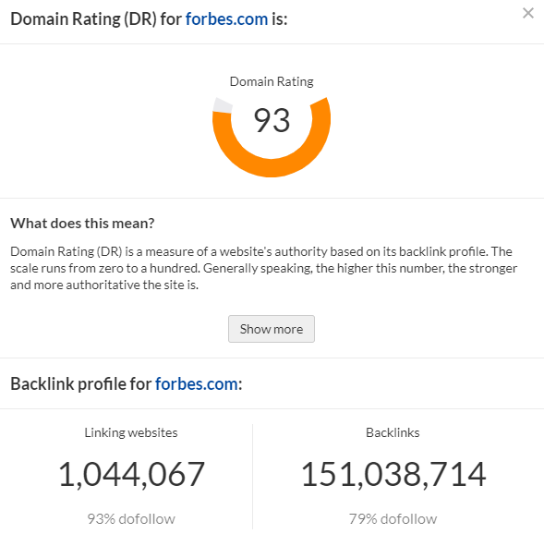Click the Domain Rating description paragraph
The image size is (544, 534).
pyautogui.click(x=263, y=268)
